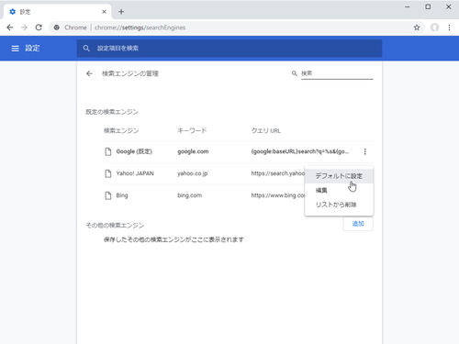This screenshot has width=459, height=344.
Task: Click the magnifier icon beside the 検索 field
Action: pos(294,73)
